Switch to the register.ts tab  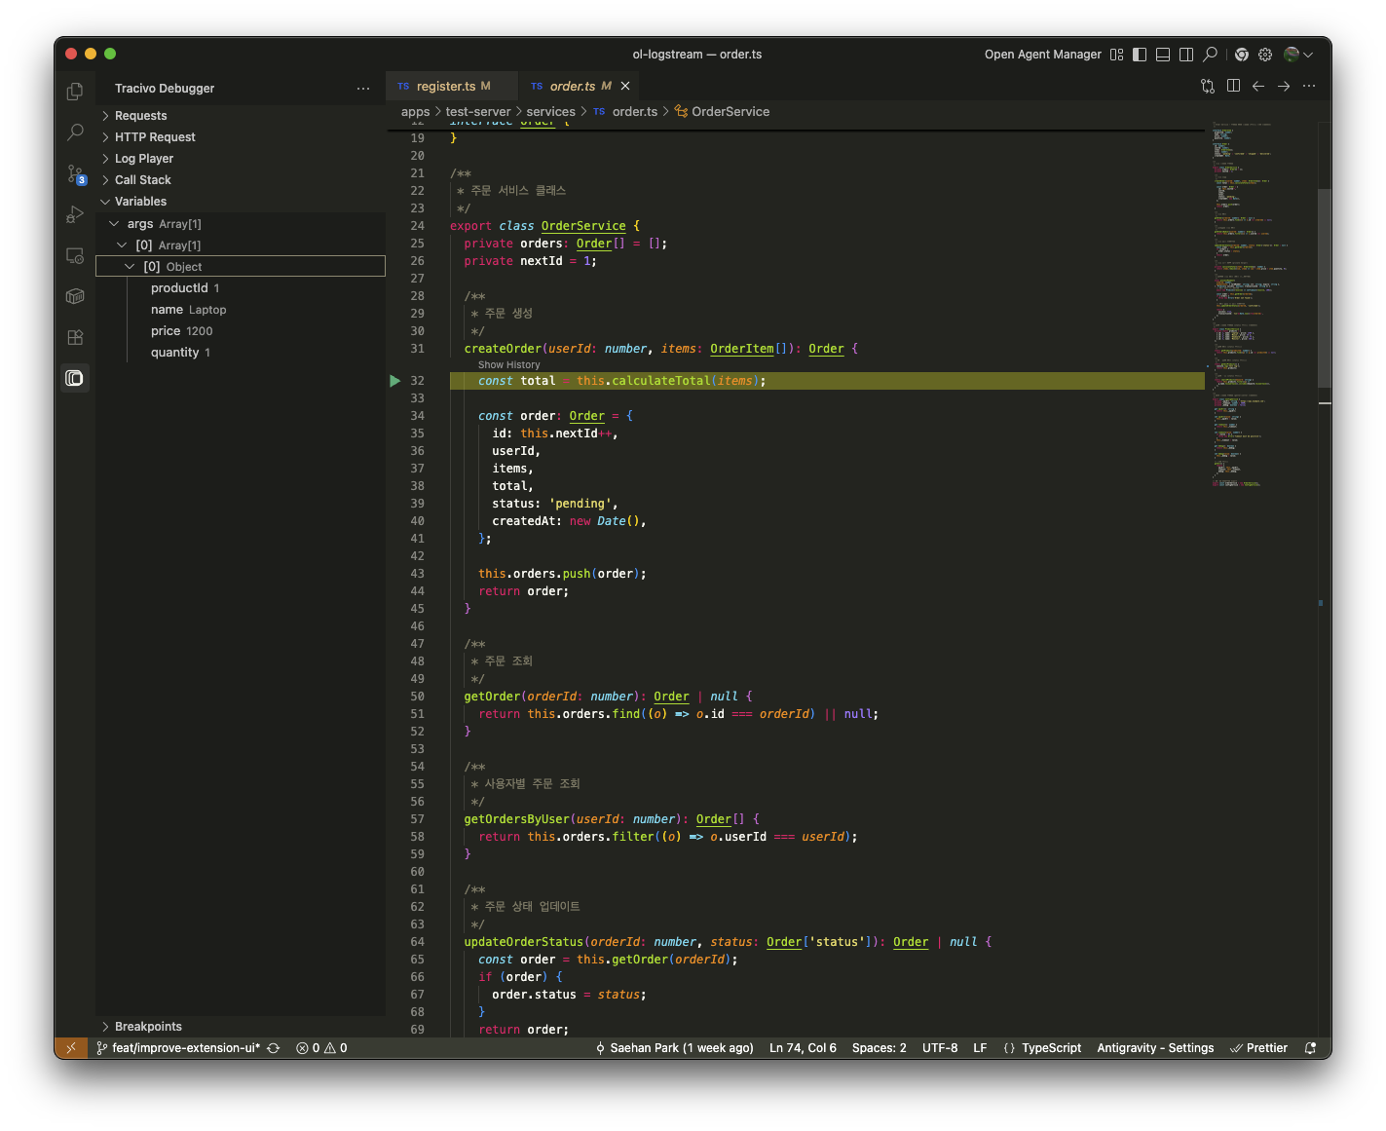pyautogui.click(x=446, y=86)
